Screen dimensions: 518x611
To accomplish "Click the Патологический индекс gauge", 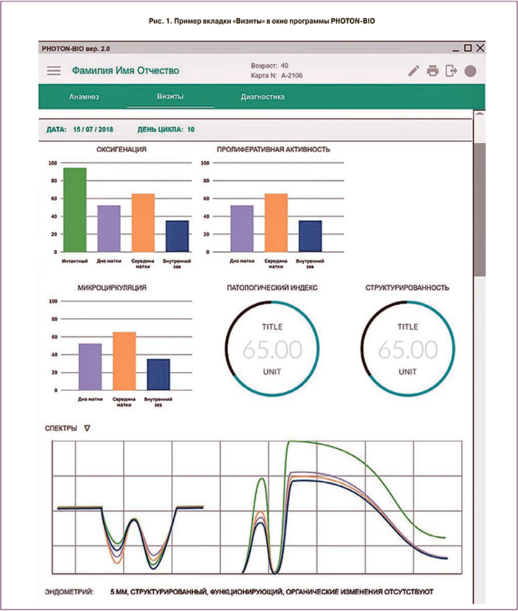I will [x=272, y=349].
